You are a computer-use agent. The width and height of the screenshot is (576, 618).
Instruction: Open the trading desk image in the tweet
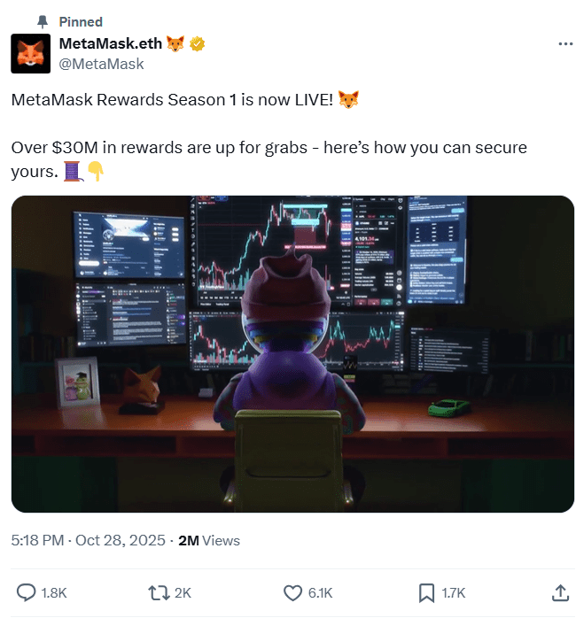pyautogui.click(x=292, y=354)
